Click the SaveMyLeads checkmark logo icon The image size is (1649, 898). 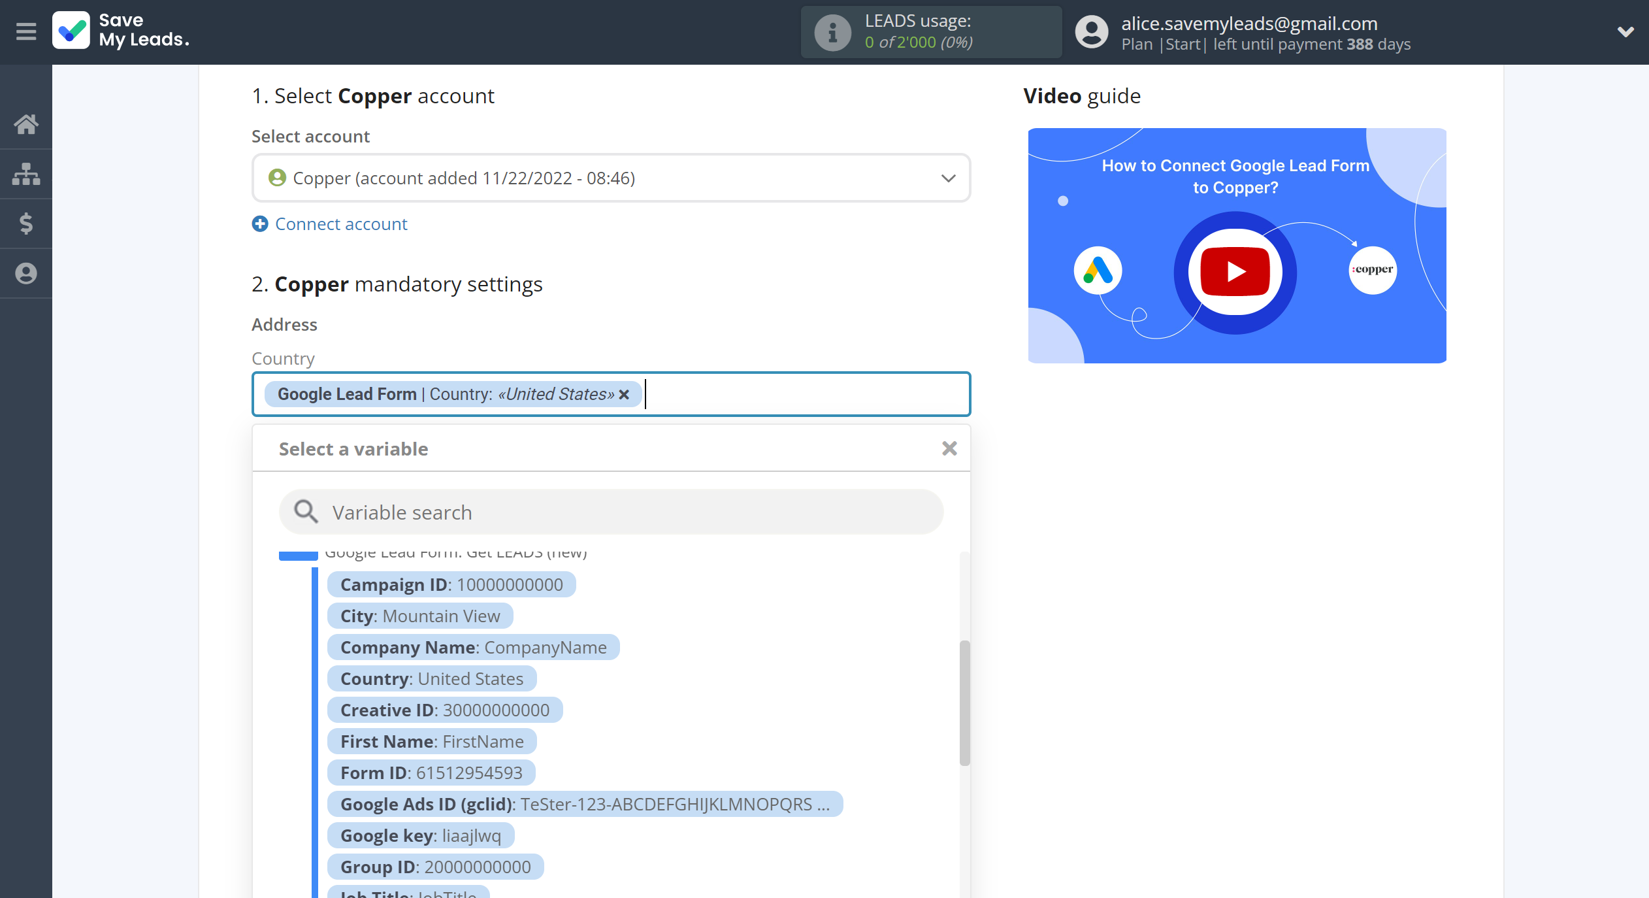pos(72,30)
